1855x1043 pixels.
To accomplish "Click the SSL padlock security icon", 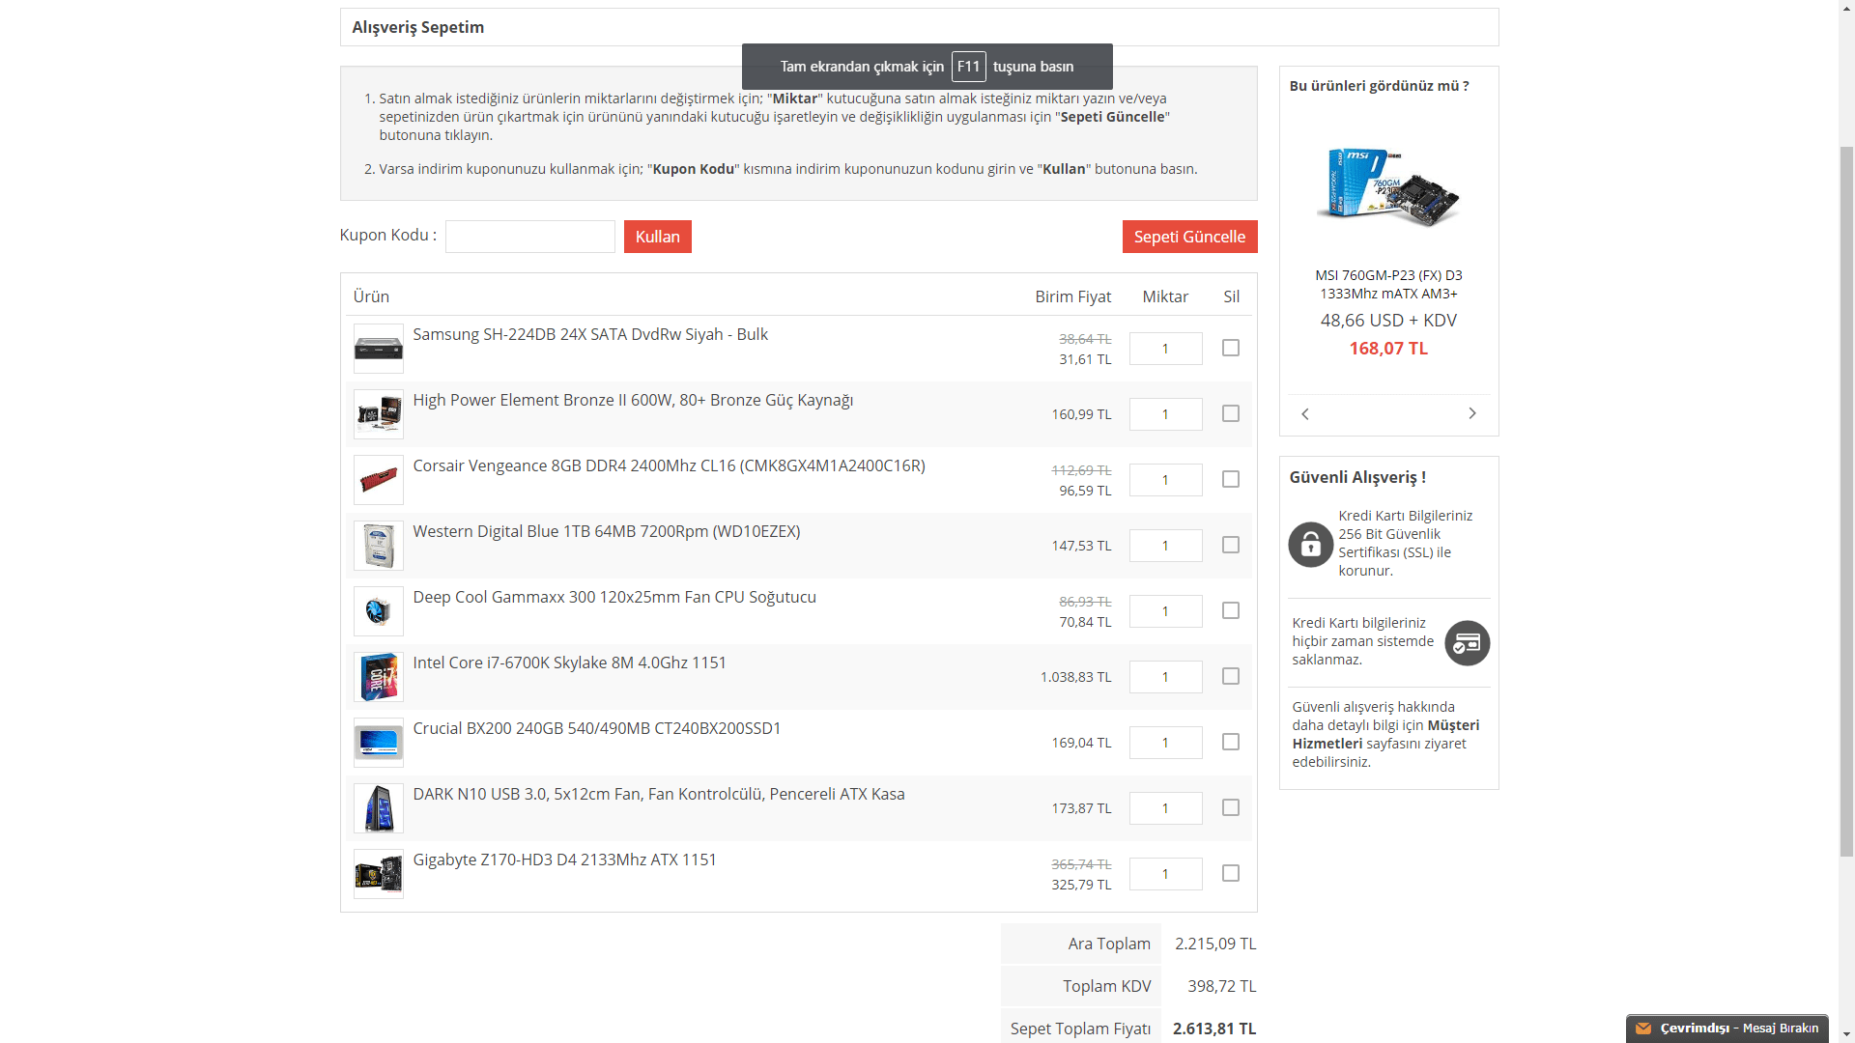I will tap(1310, 545).
